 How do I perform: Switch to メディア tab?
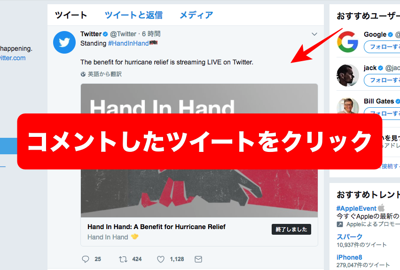click(196, 15)
